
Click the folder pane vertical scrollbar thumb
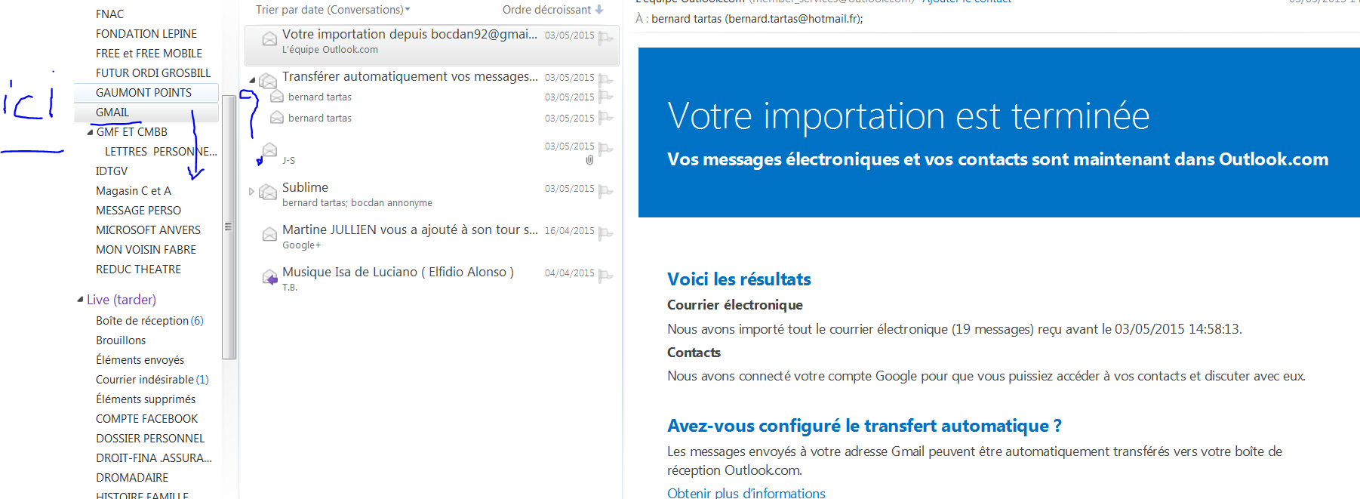(229, 226)
